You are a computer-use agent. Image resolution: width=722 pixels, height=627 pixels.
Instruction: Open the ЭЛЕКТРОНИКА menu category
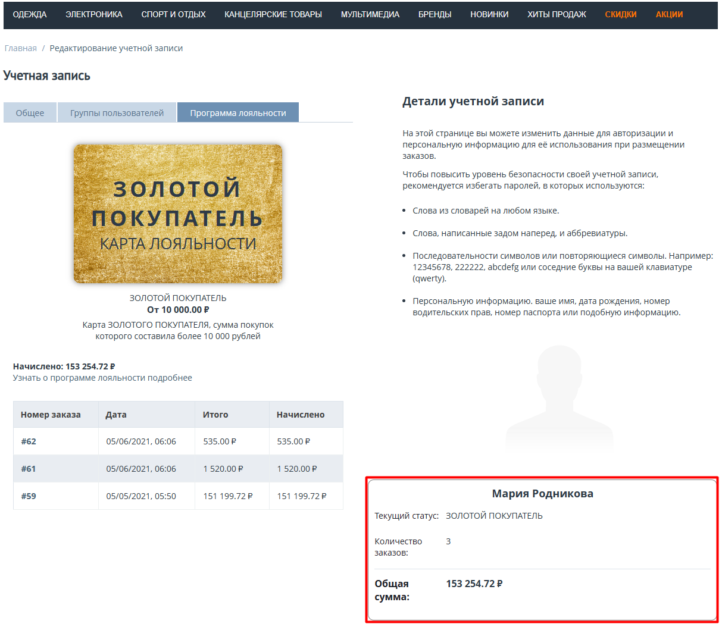[x=94, y=14]
